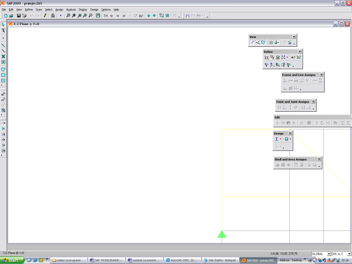The width and height of the screenshot is (352, 264).
Task: Open the Display menu
Action: click(83, 10)
